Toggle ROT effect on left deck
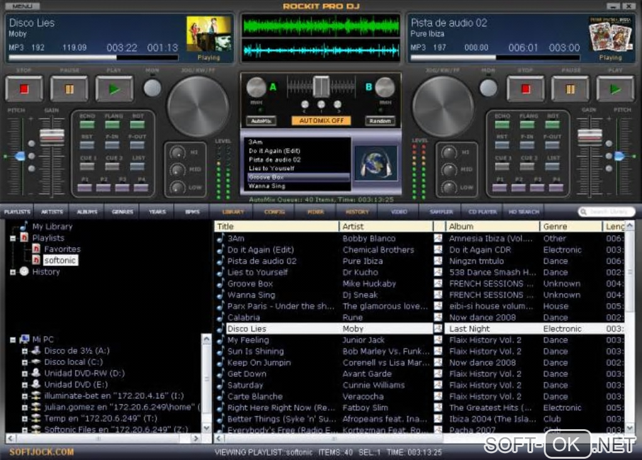 click(137, 125)
